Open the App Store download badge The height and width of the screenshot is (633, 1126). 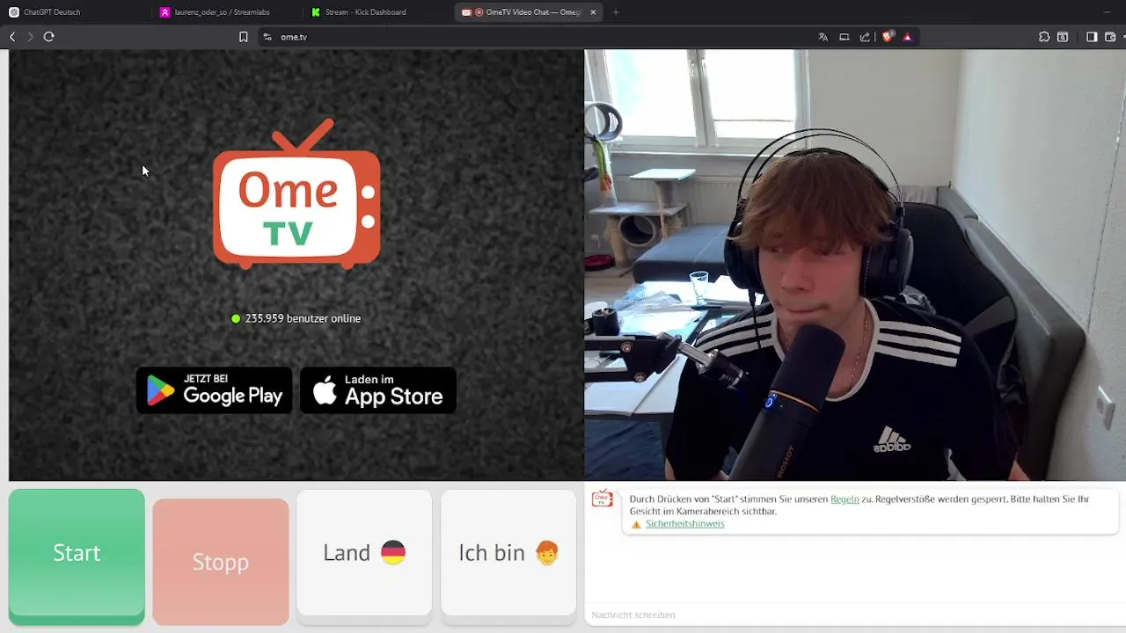click(378, 390)
